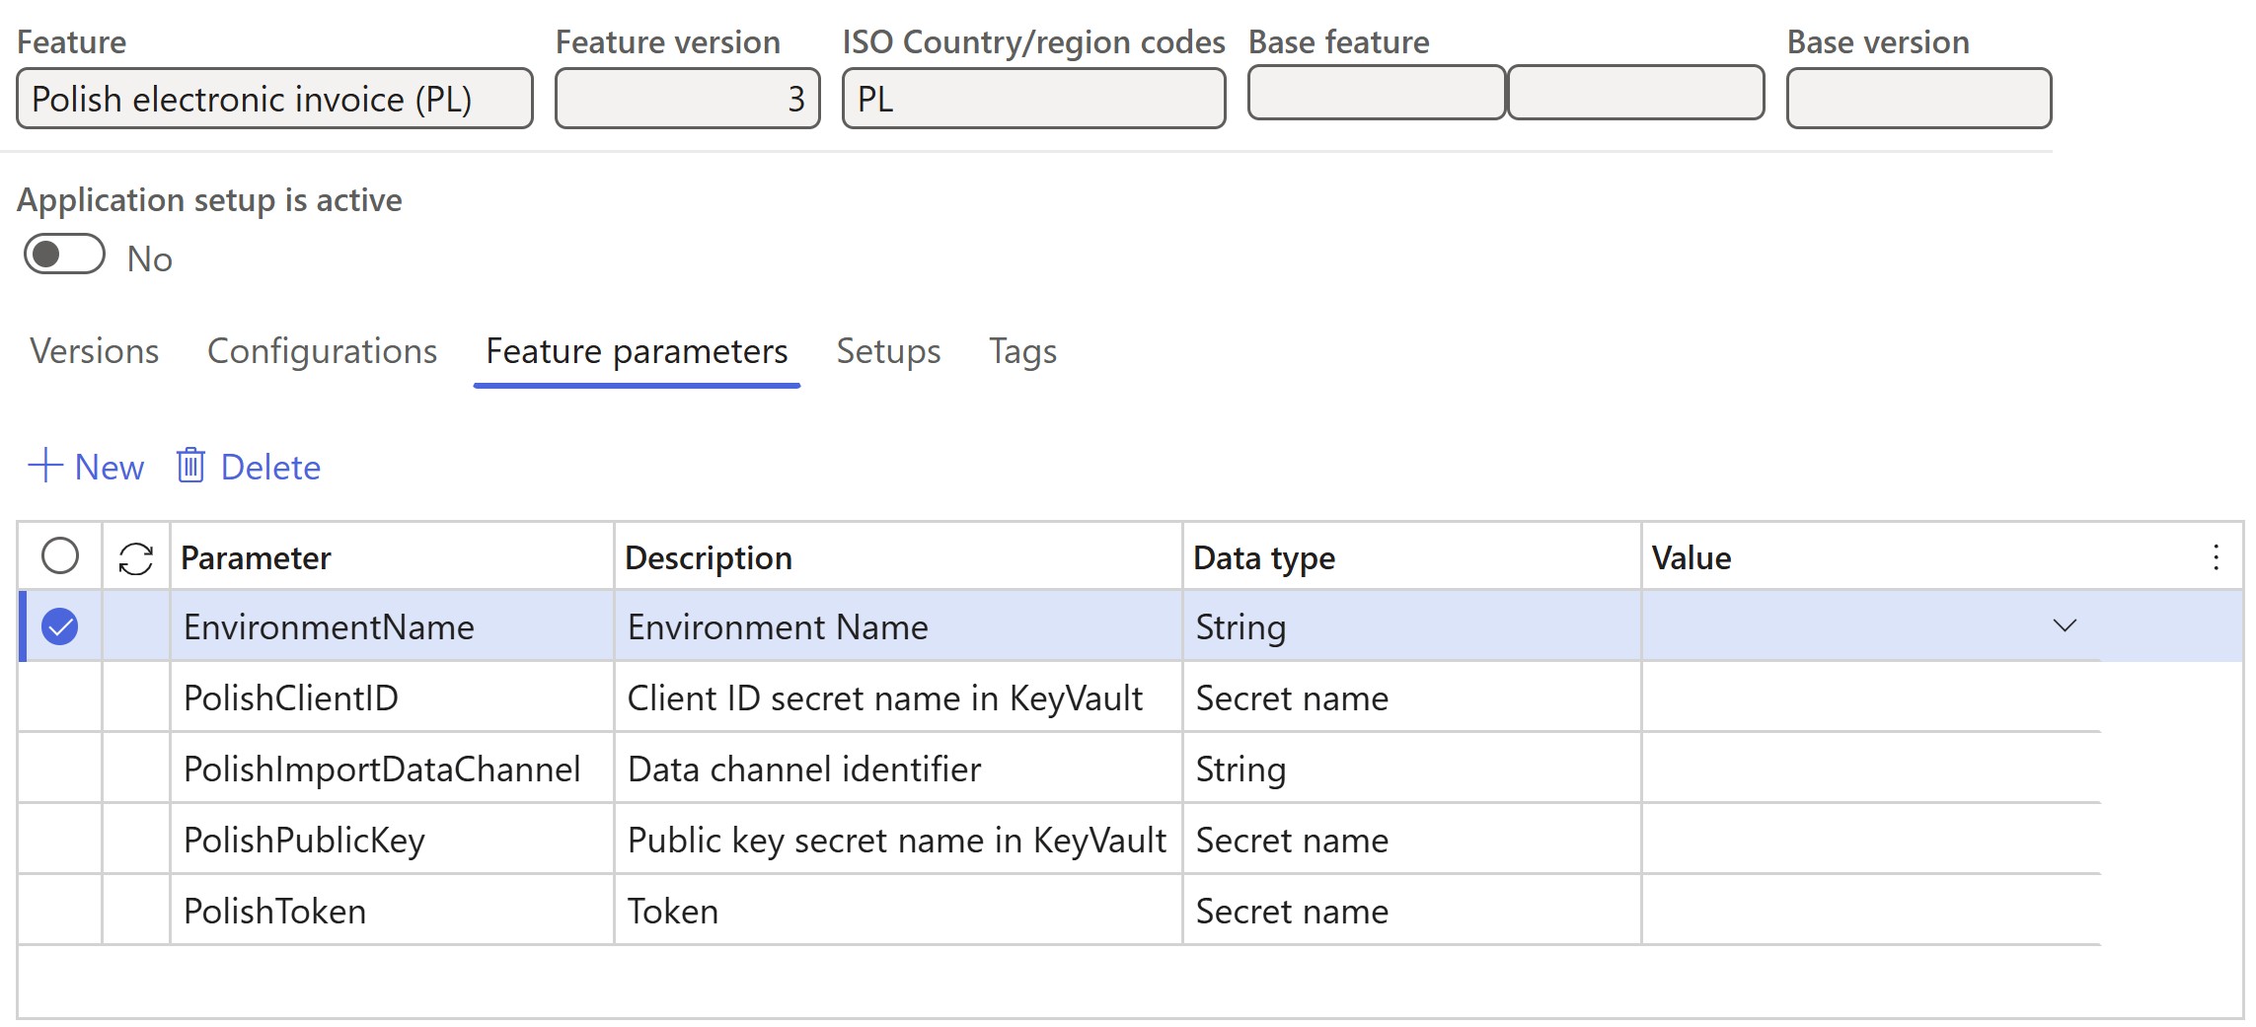
Task: Expand the Value dropdown for EnvironmentName
Action: (2066, 625)
